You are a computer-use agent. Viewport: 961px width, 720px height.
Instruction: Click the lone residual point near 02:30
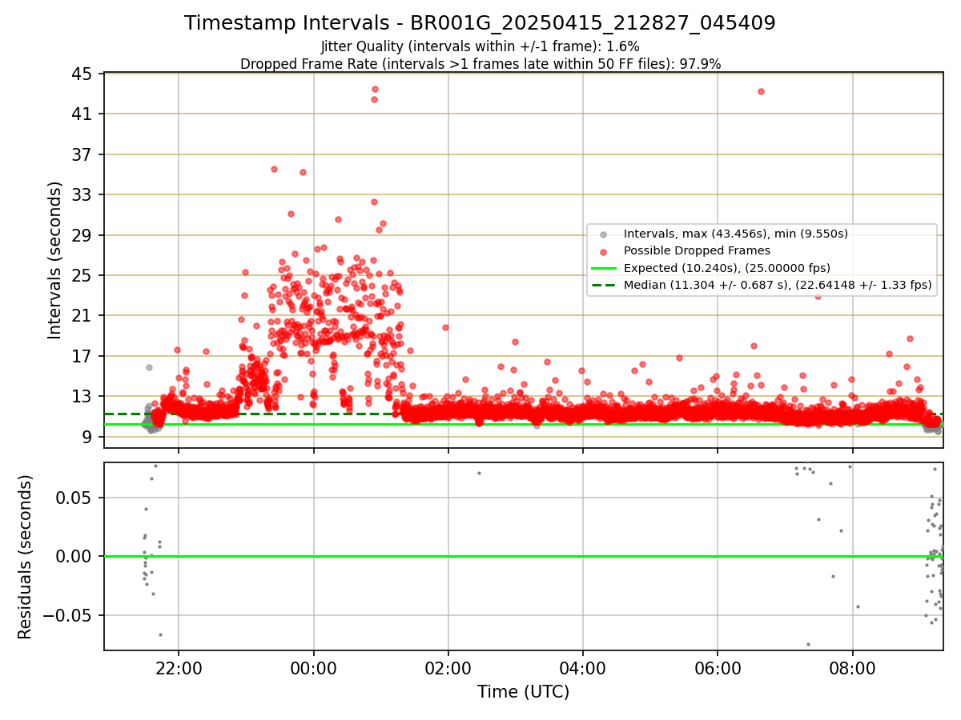tap(479, 473)
